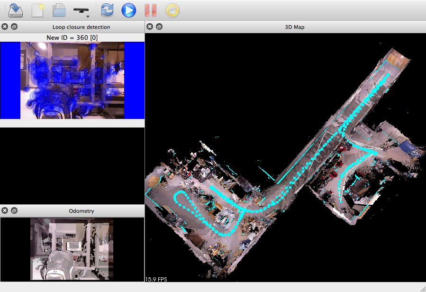426x292 pixels.
Task: Close the Odometry panel
Action: 5,211
